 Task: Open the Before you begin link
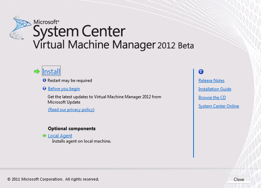64,89
